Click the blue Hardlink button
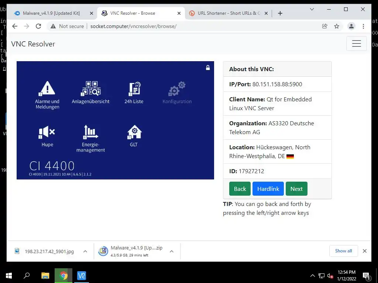This screenshot has height=283, width=378. (268, 189)
